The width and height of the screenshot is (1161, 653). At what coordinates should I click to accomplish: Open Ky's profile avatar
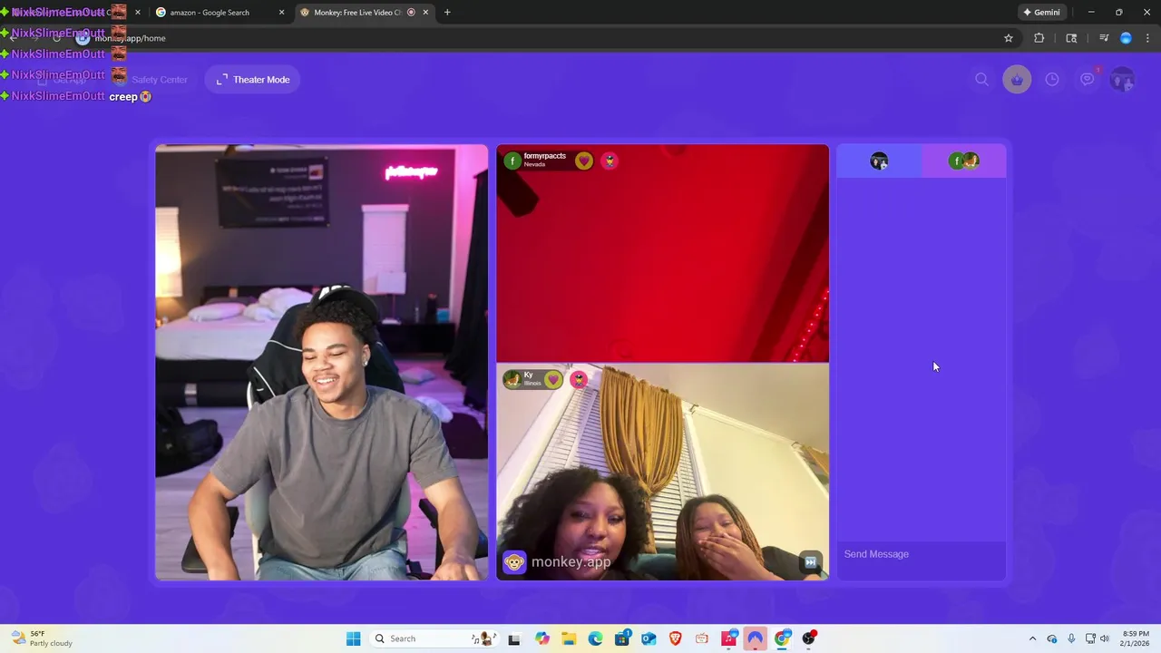point(512,379)
